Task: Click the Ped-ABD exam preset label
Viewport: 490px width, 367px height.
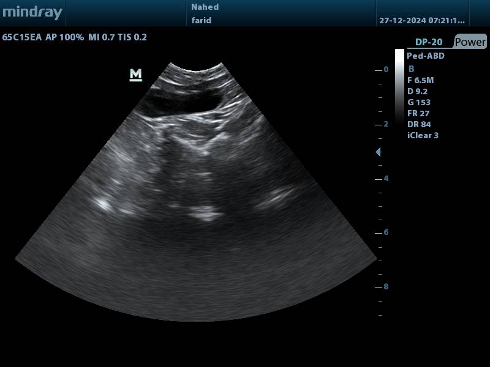Action: (426, 56)
